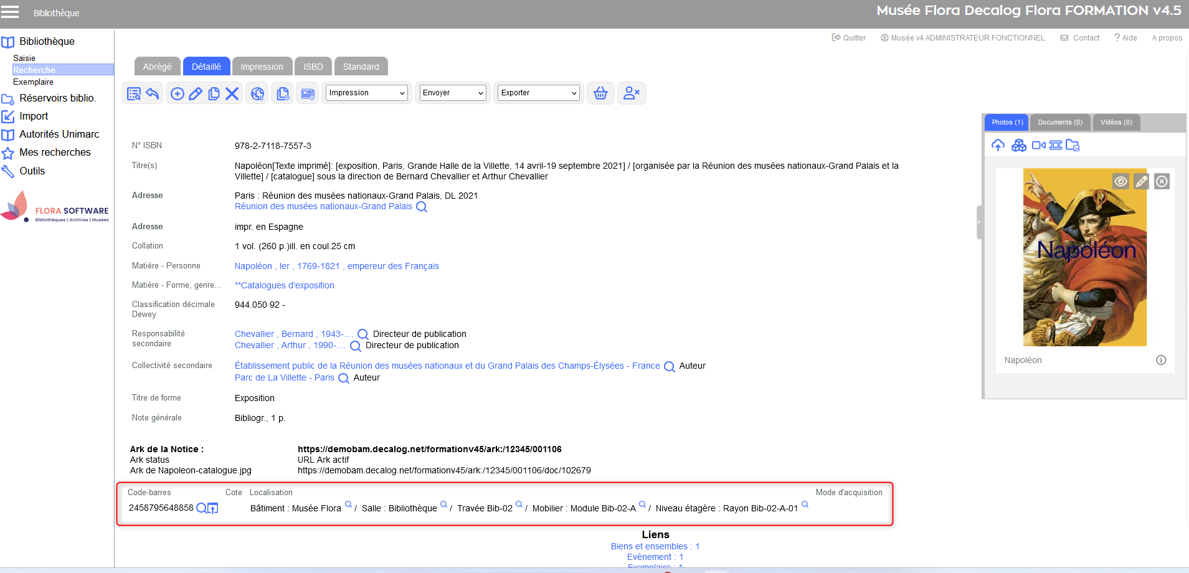Click the video camera icon in media panel
This screenshot has height=573, width=1189.
[1038, 145]
